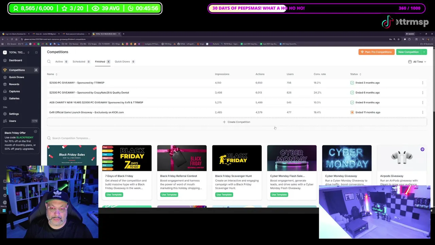Switch to the Scheduled competitions tab

click(x=81, y=62)
